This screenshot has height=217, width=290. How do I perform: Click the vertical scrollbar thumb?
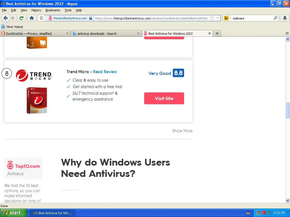pyautogui.click(x=287, y=110)
